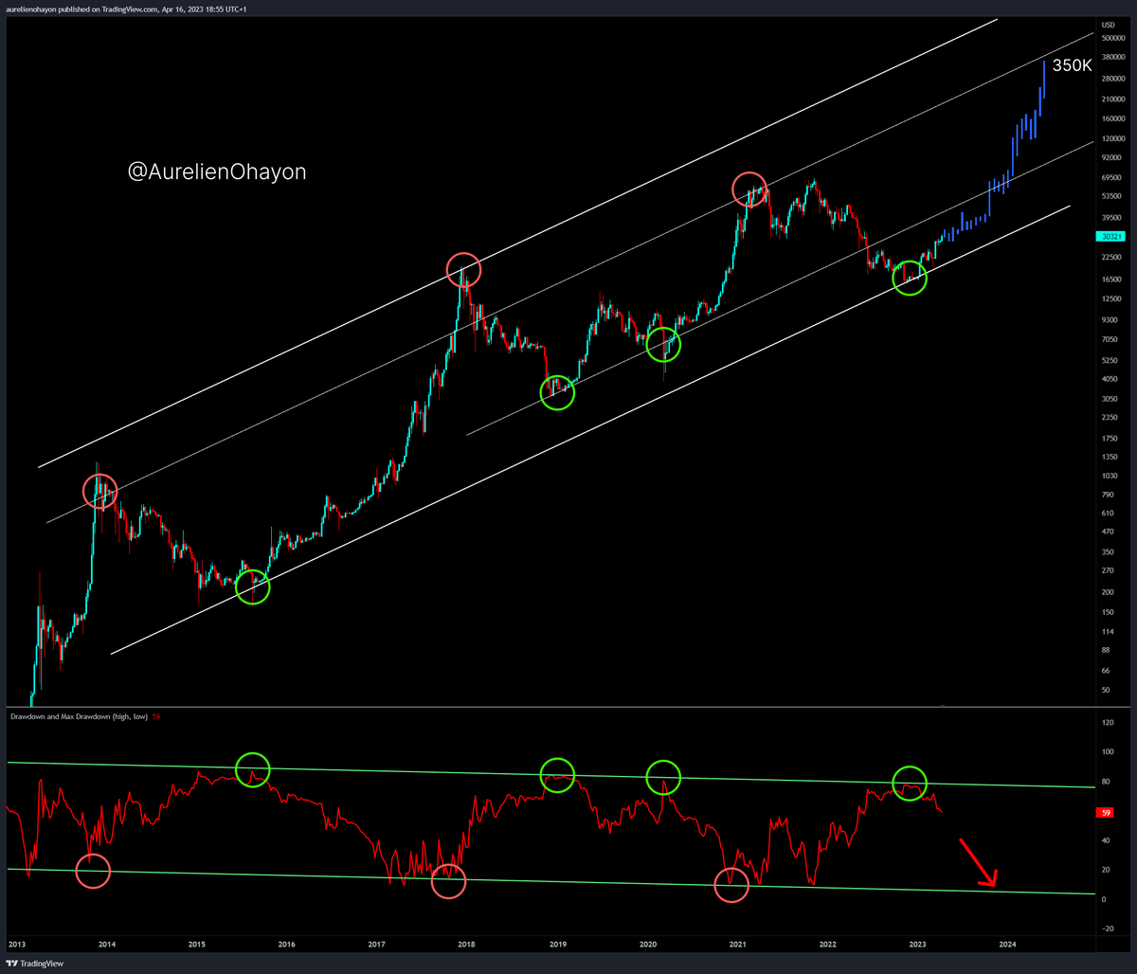Click the 2016 year label on time axis

click(x=287, y=945)
